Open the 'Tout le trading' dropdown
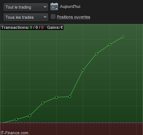Image resolution: width=143 pixels, height=135 pixels. 26,7
